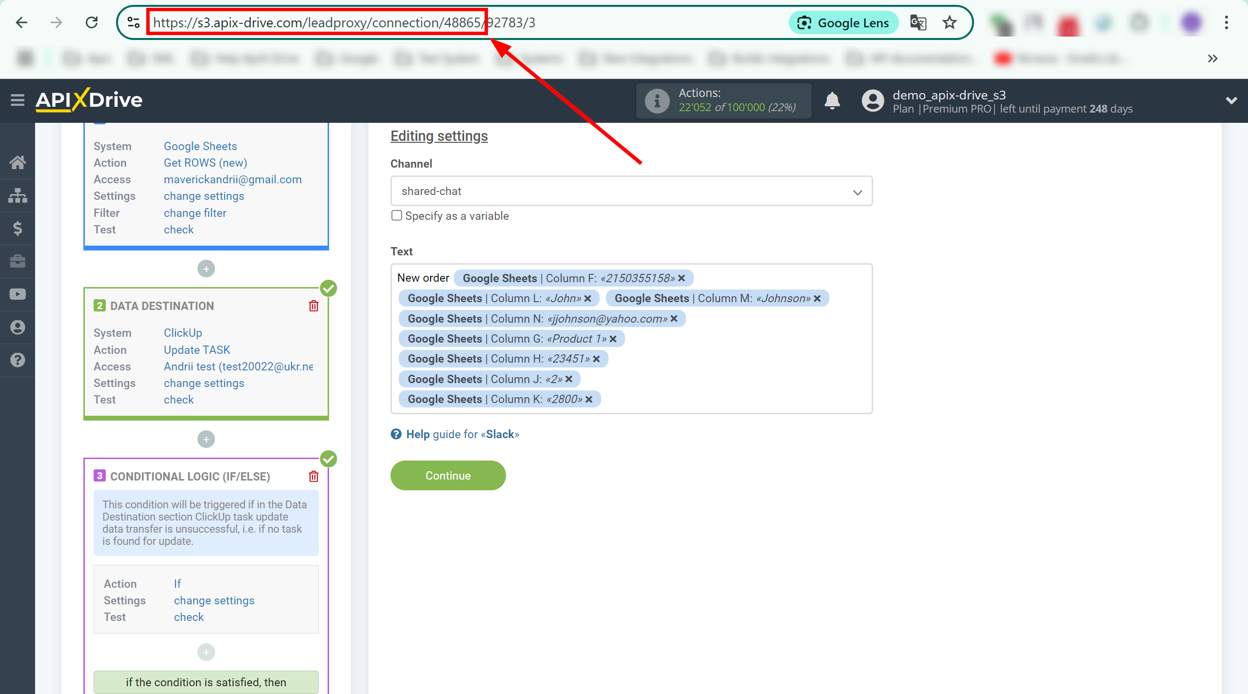1248x694 pixels.
Task: Remove the Column J «2» tag
Action: 568,379
